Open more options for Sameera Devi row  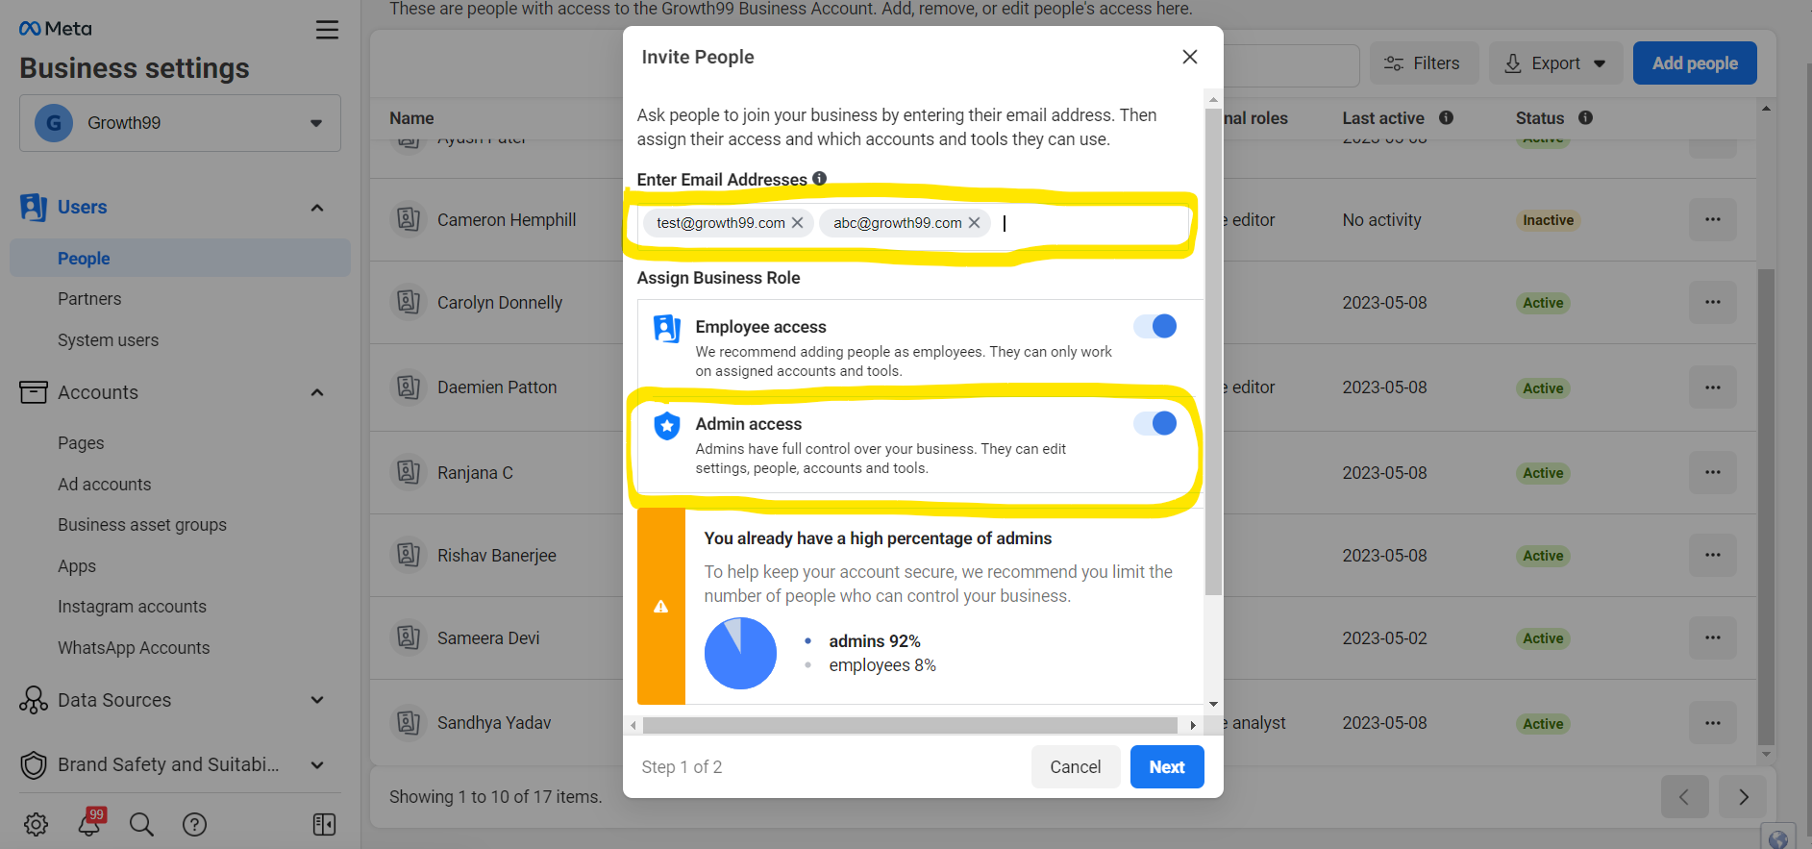click(1713, 637)
